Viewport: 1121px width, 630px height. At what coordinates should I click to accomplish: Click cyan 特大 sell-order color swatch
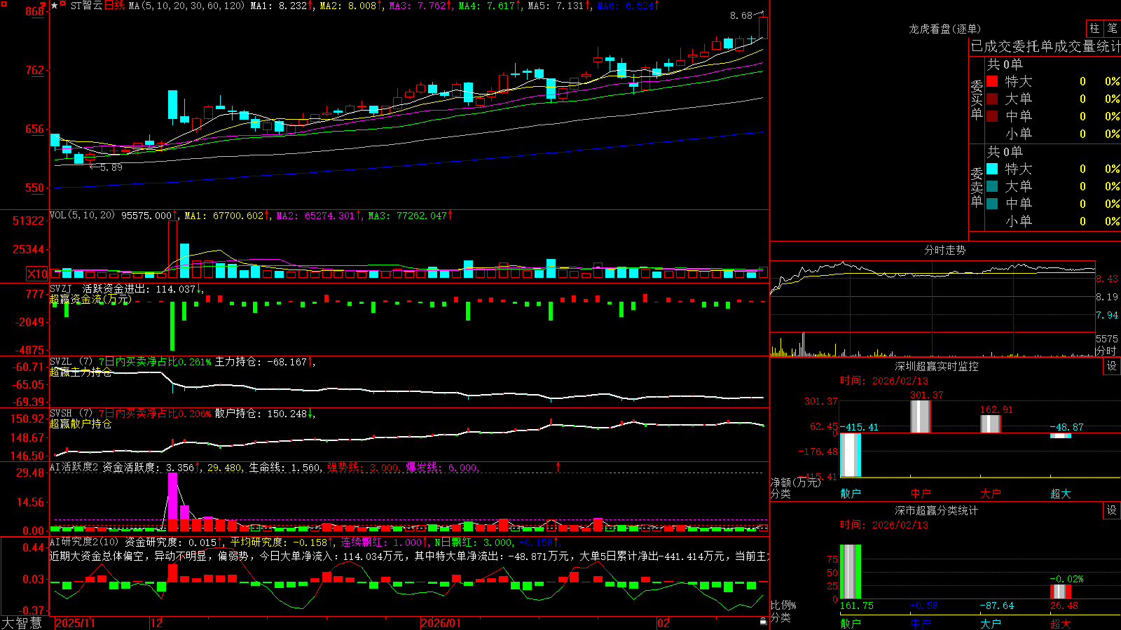992,169
